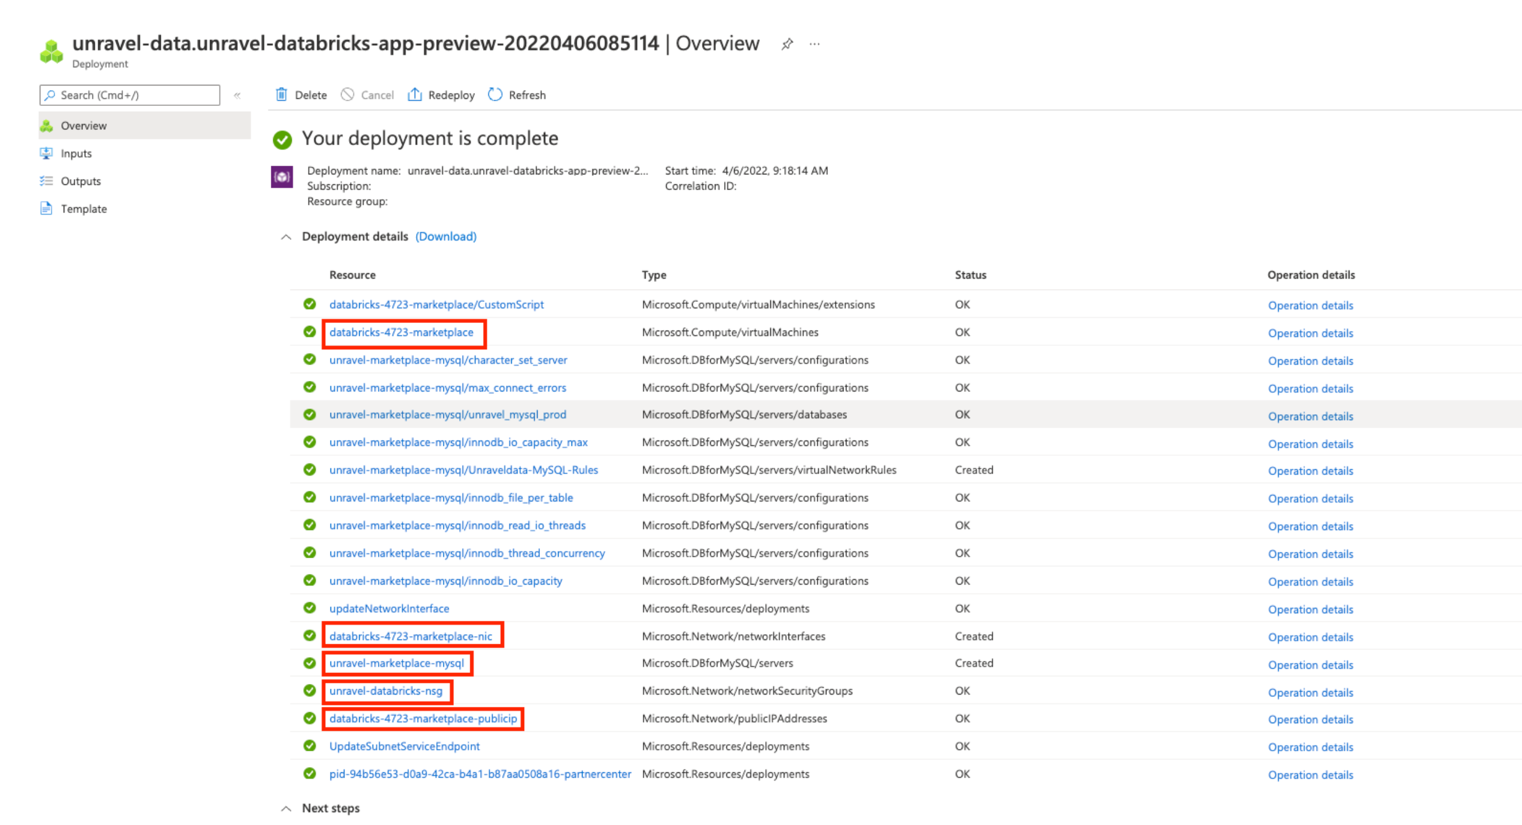Screen dimensions: 1522x825
Task: Open the Overview menu item
Action: (144, 125)
